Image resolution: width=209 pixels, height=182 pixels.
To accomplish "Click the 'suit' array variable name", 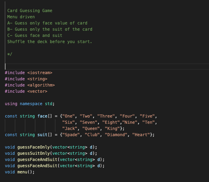I will pyautogui.click(x=42, y=135).
